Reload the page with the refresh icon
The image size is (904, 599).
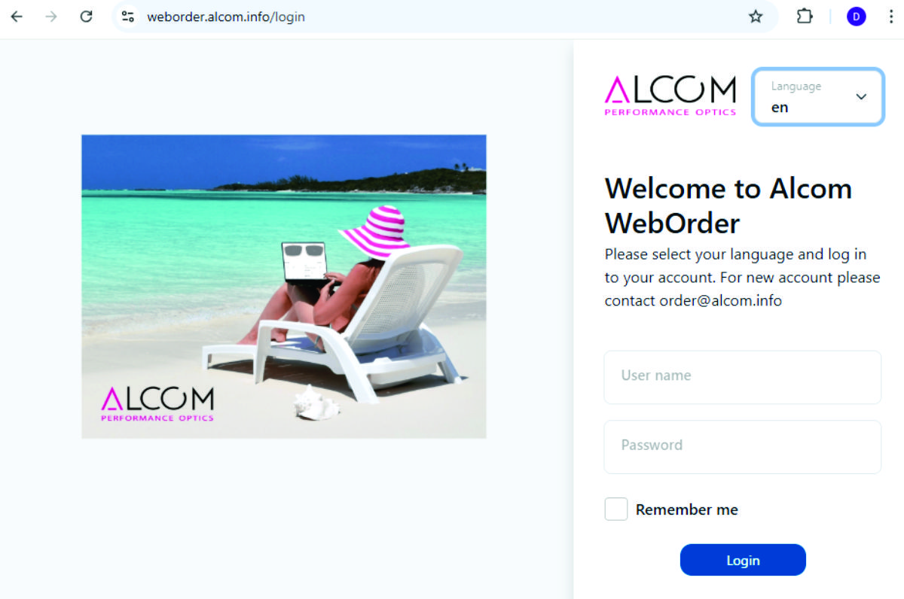[x=87, y=17]
